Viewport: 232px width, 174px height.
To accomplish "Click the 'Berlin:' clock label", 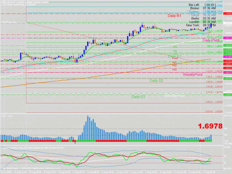I will (x=195, y=19).
